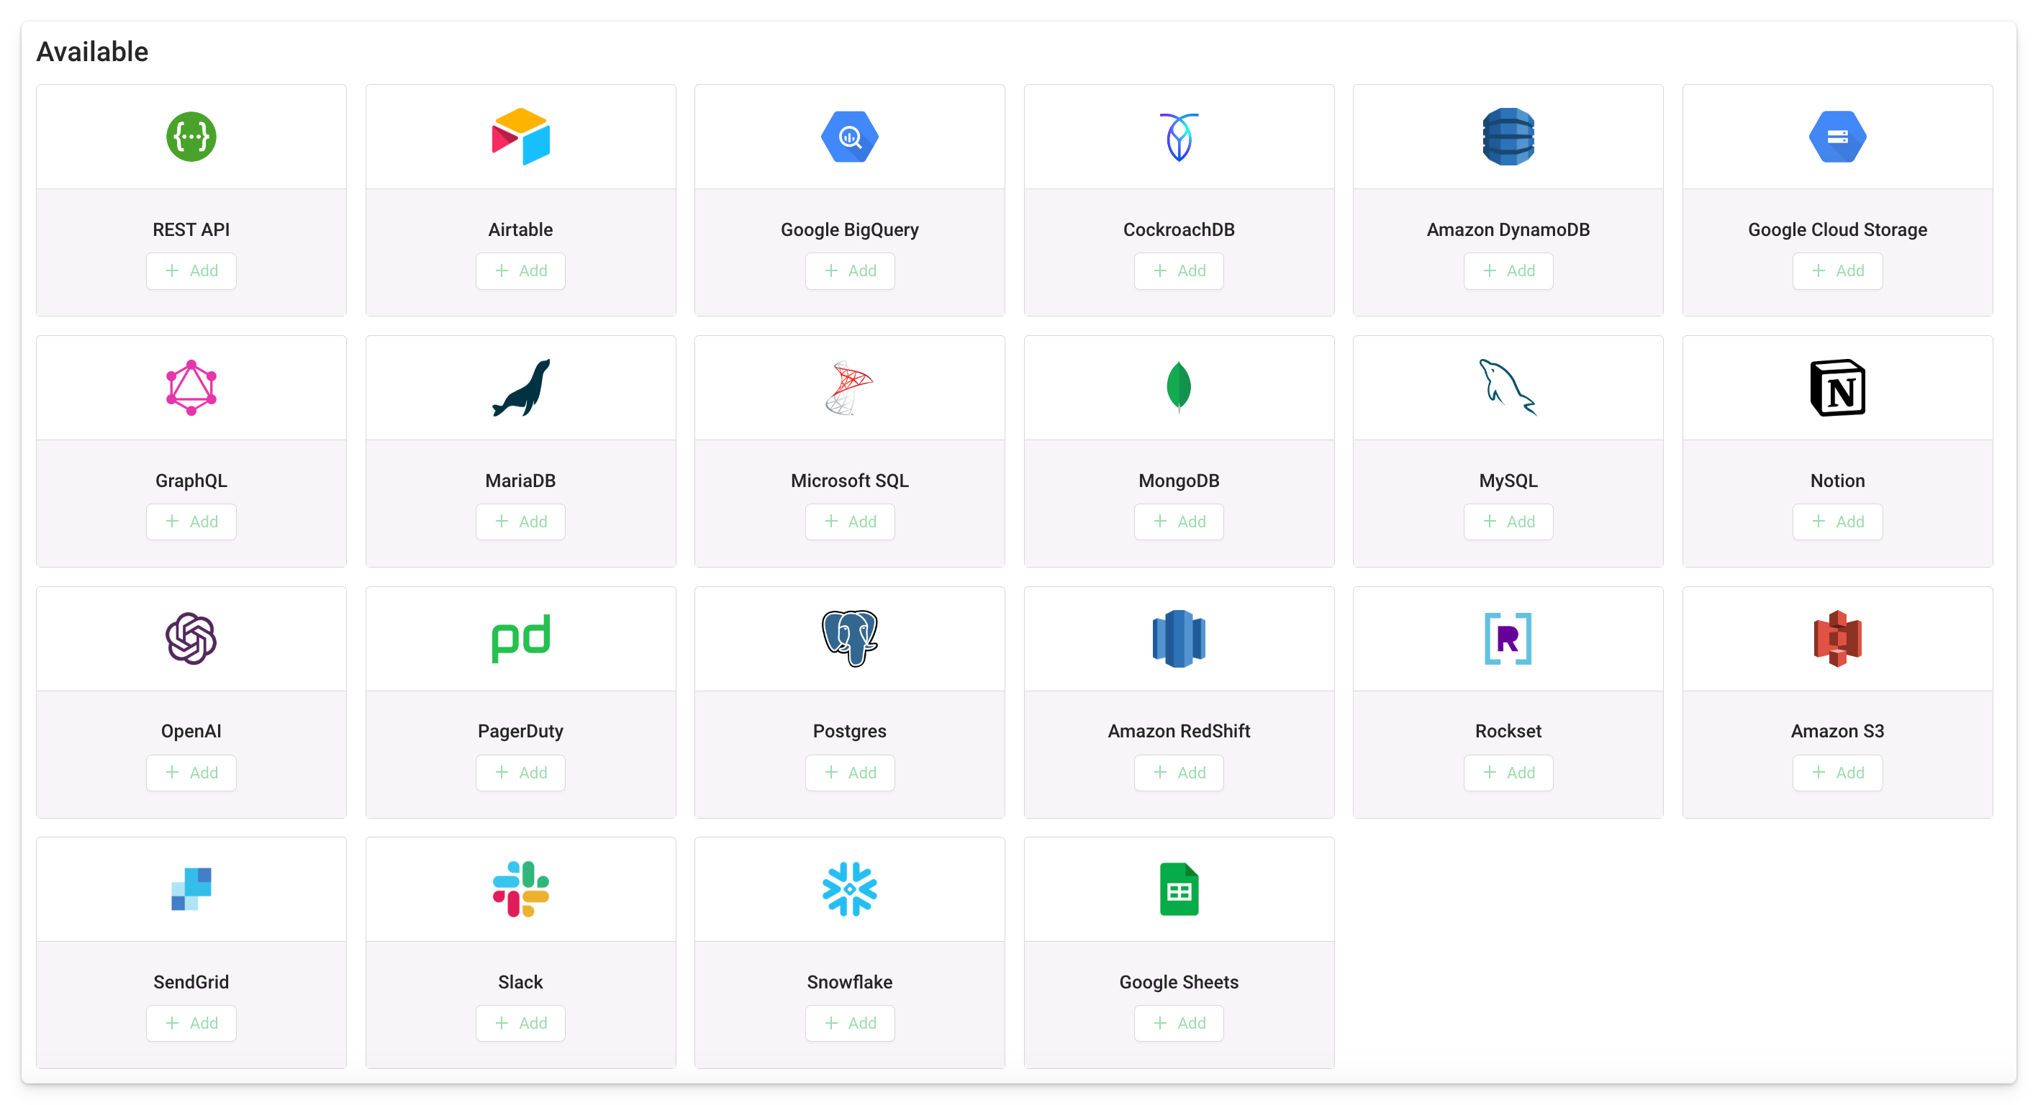Add the Amazon DynamoDB integration
The image size is (2038, 1105).
coord(1508,270)
